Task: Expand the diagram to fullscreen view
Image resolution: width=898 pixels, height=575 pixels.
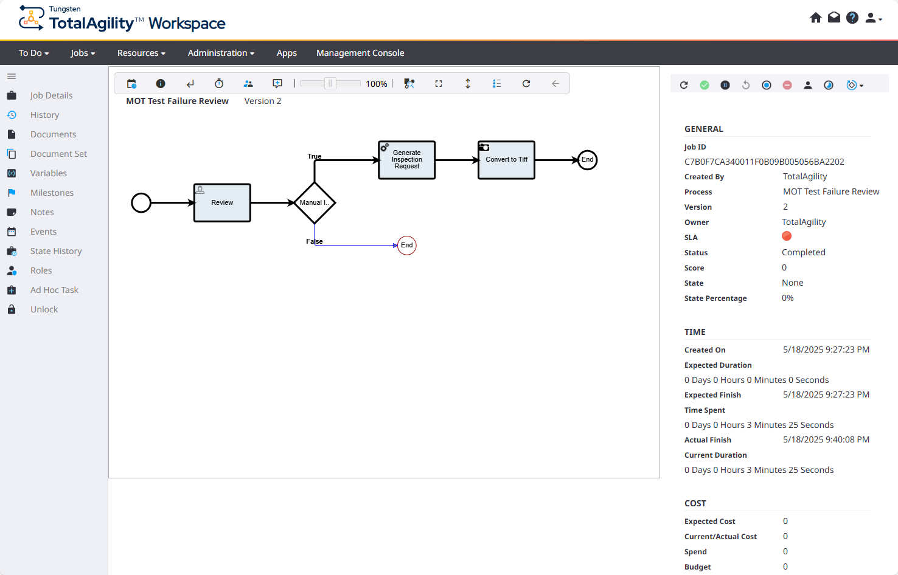Action: [439, 83]
